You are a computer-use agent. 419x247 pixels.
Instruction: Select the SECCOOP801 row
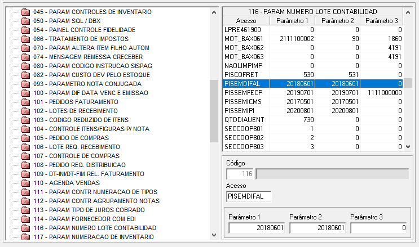coord(312,129)
